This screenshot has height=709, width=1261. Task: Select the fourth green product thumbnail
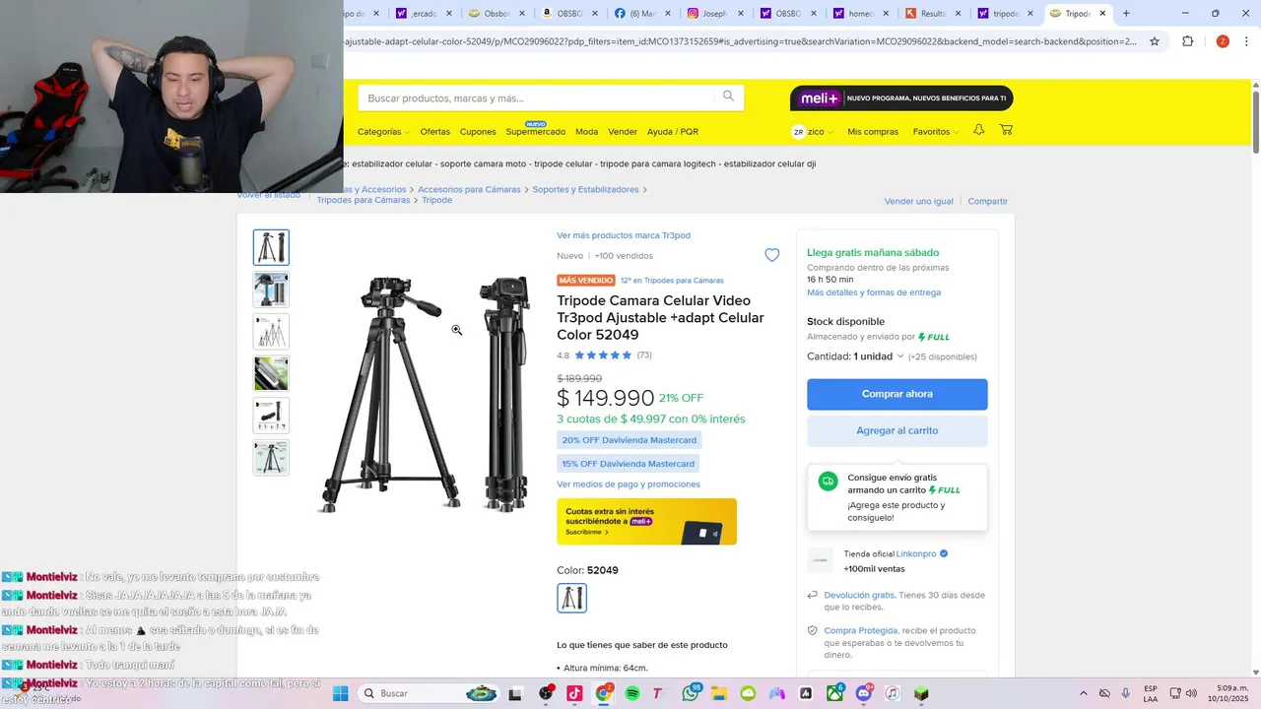pyautogui.click(x=271, y=373)
